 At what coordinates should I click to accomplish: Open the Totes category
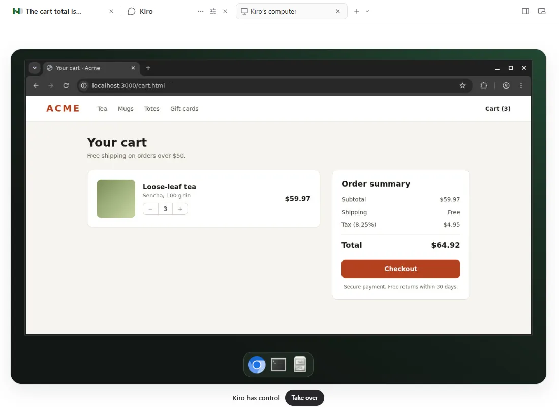152,109
